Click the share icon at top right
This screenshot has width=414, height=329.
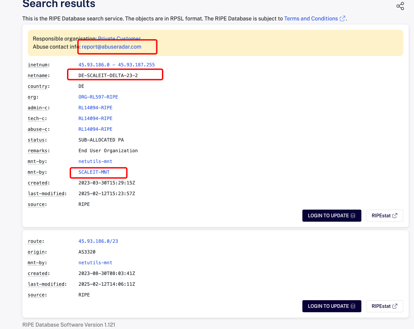click(x=400, y=6)
